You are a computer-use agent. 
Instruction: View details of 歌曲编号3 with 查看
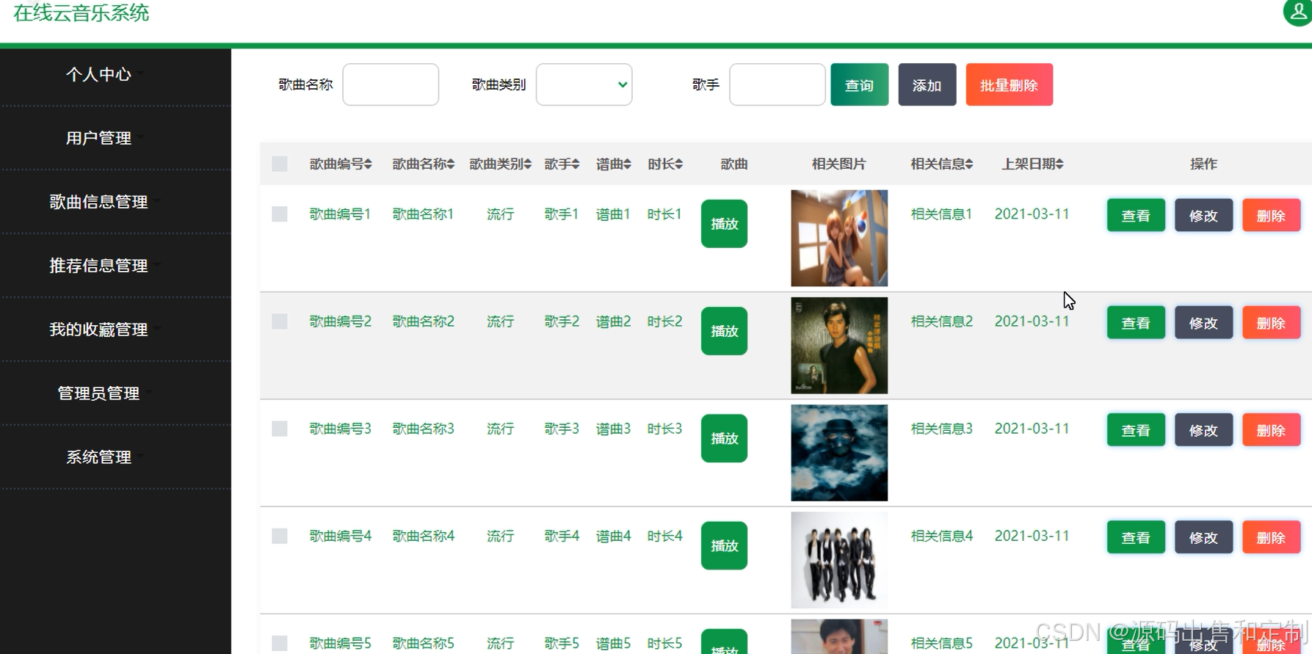pyautogui.click(x=1136, y=430)
